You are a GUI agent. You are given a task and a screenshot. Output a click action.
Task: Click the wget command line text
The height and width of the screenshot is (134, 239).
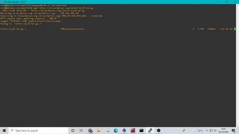(x=63, y=8)
